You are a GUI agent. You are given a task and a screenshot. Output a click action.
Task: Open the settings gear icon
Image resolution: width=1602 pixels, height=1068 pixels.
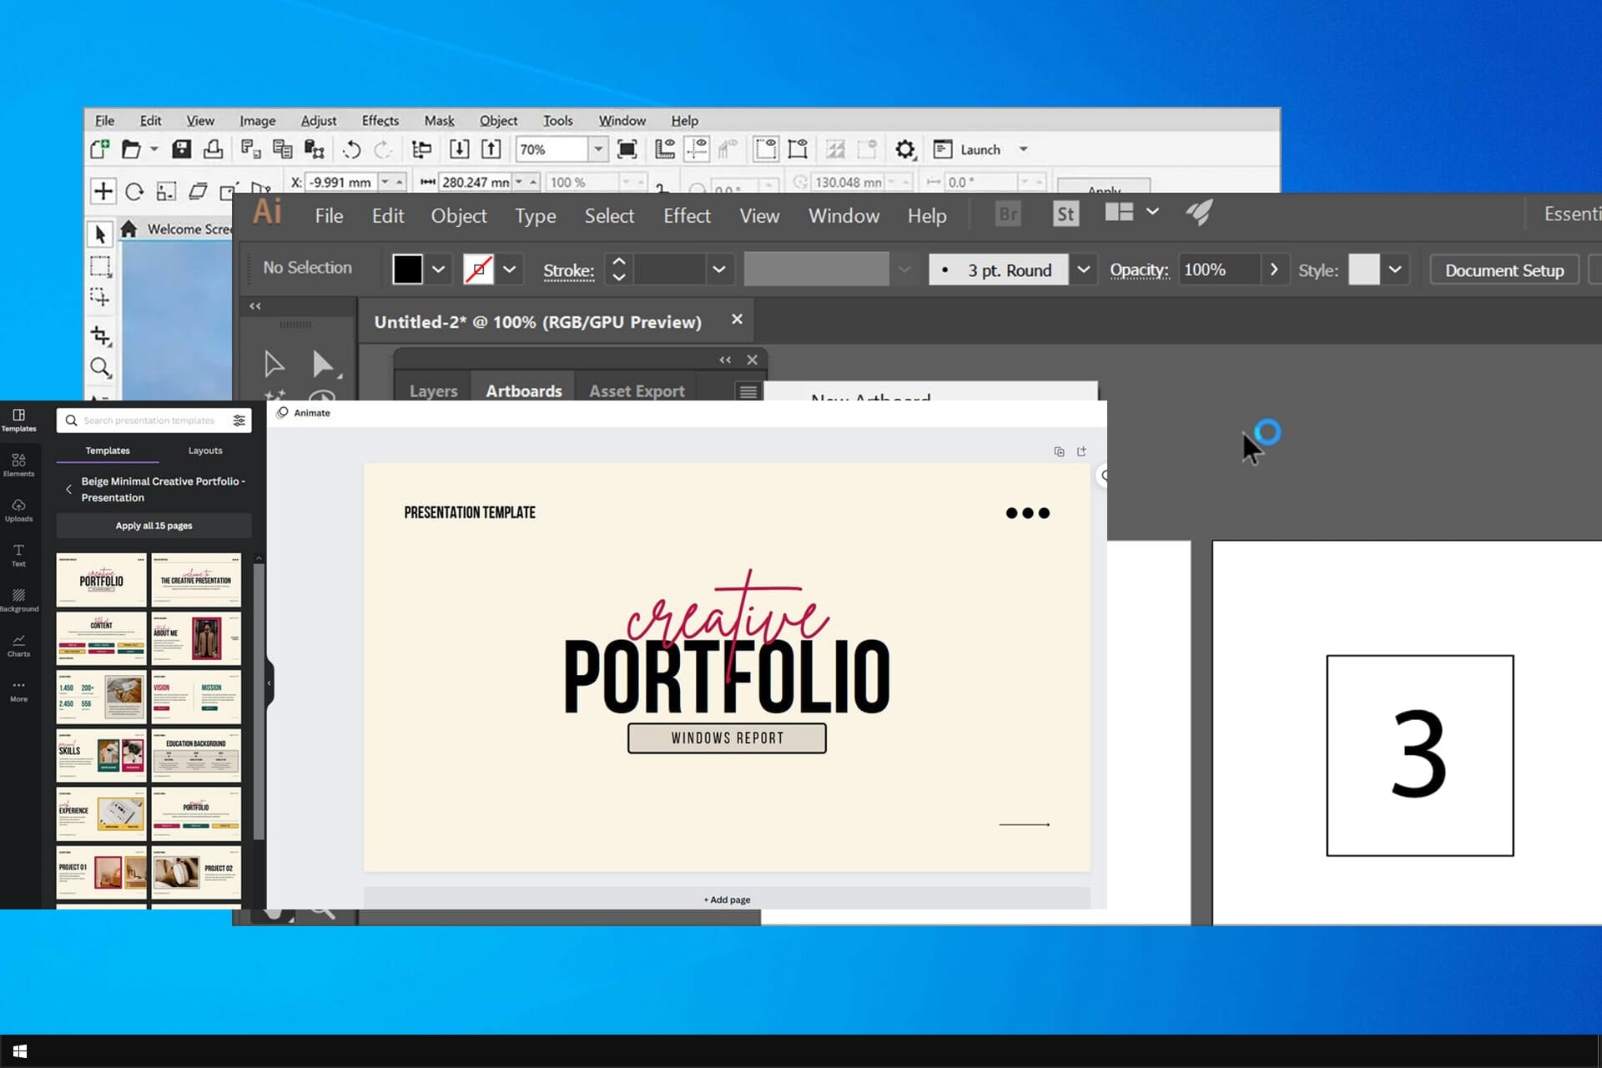click(904, 149)
